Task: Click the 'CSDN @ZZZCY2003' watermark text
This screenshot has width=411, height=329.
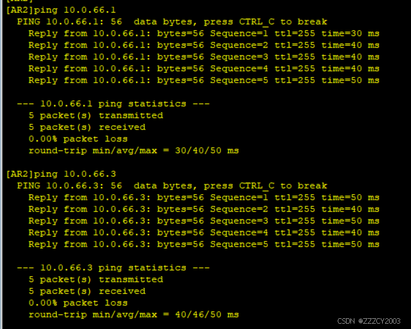Action: [x=369, y=321]
